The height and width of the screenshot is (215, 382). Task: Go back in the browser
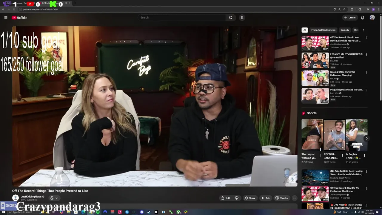click(3, 9)
